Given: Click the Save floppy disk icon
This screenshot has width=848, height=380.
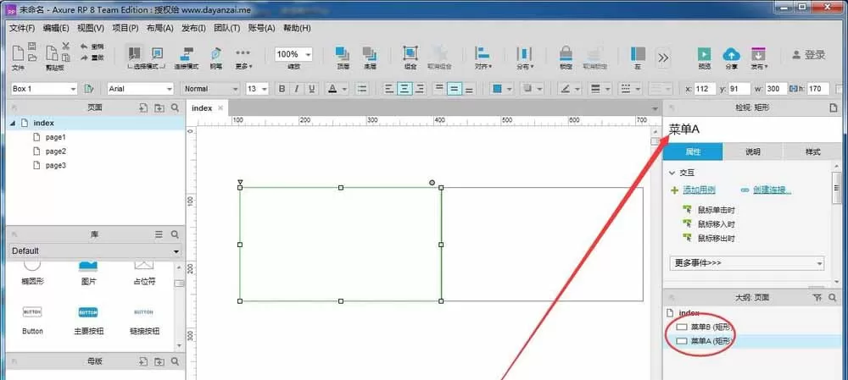Looking at the screenshot, I should click(32, 47).
